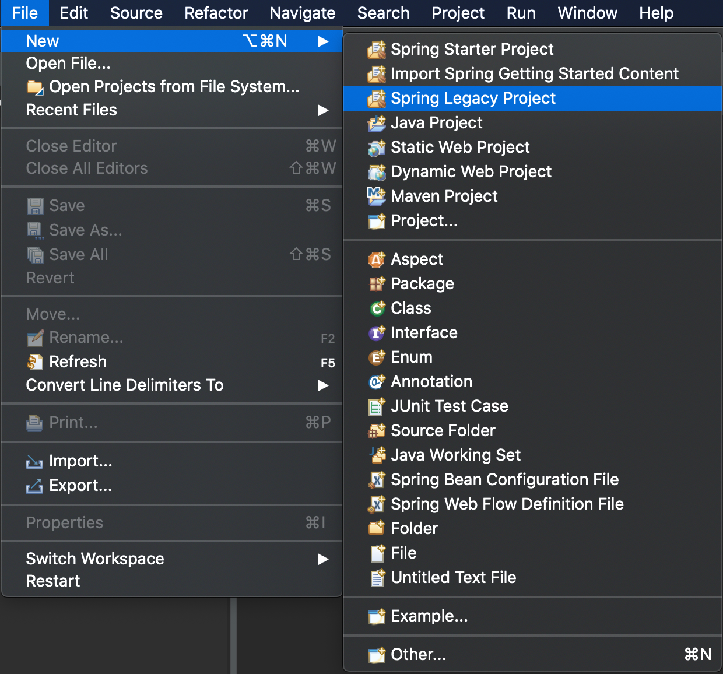723x674 pixels.
Task: Choose Open File... from File menu
Action: [172, 64]
